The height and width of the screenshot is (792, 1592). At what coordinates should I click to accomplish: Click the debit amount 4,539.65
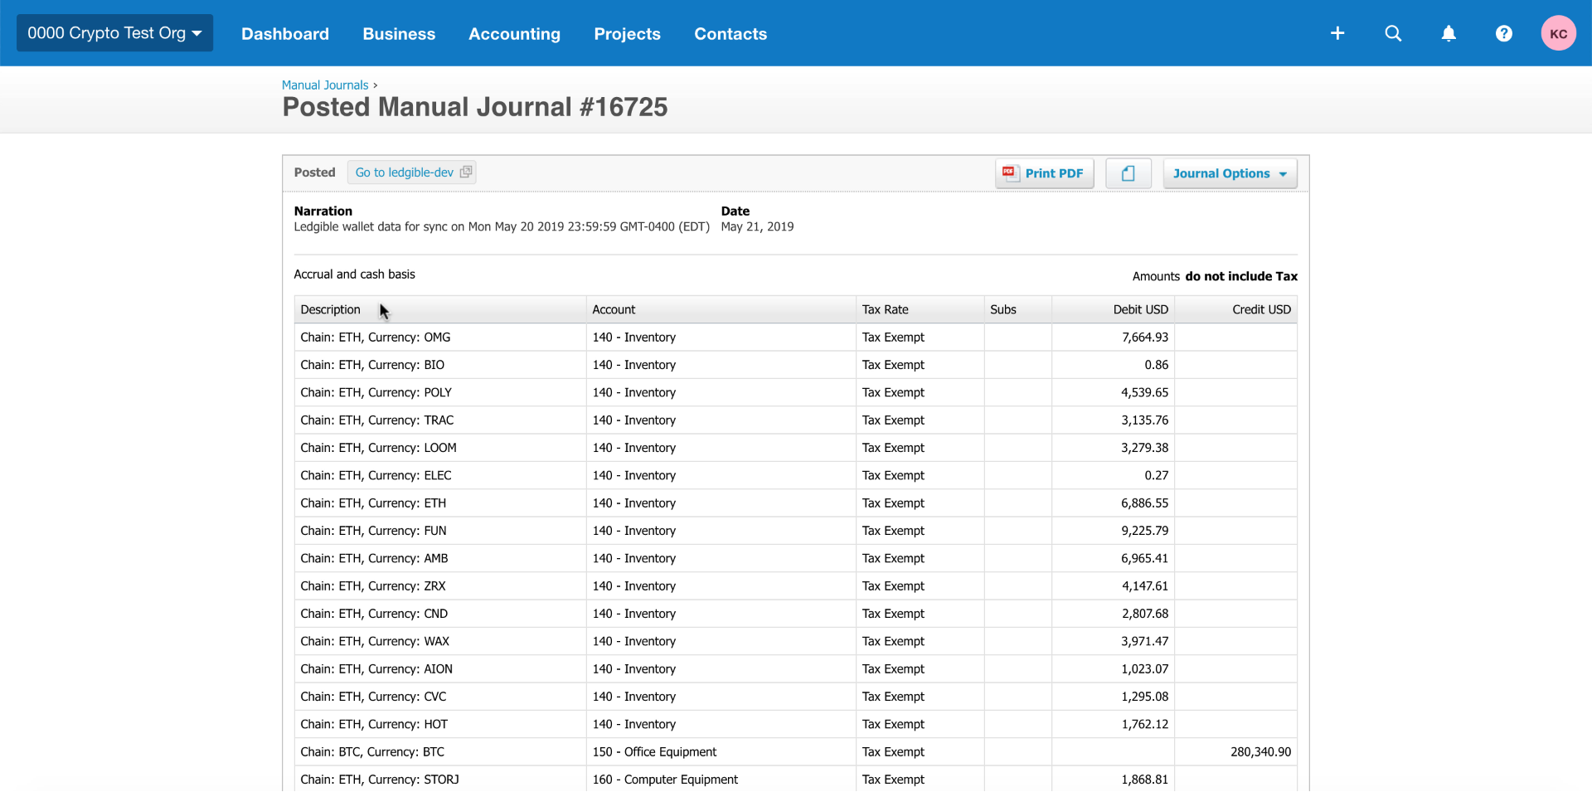point(1145,392)
